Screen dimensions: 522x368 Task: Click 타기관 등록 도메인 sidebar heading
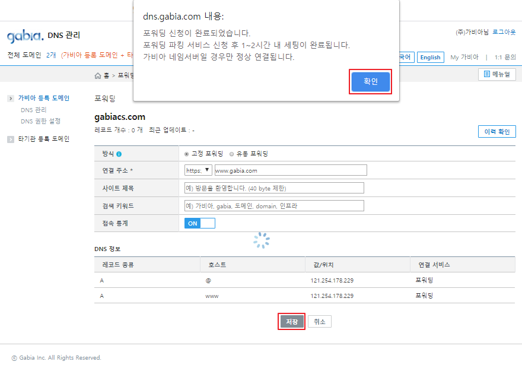[44, 139]
